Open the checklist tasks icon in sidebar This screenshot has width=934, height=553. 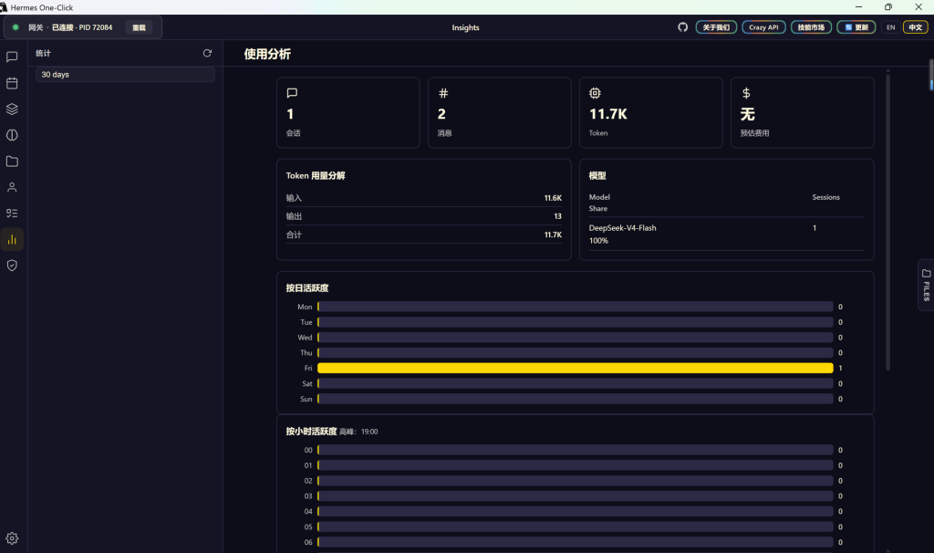[x=12, y=214]
